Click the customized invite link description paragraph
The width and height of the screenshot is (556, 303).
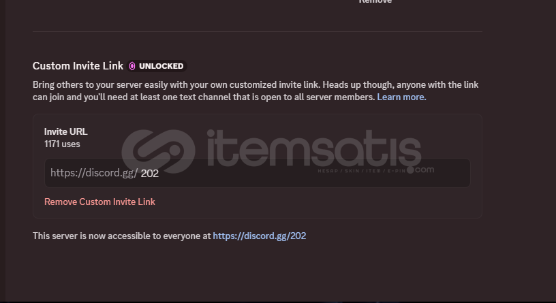pos(256,91)
